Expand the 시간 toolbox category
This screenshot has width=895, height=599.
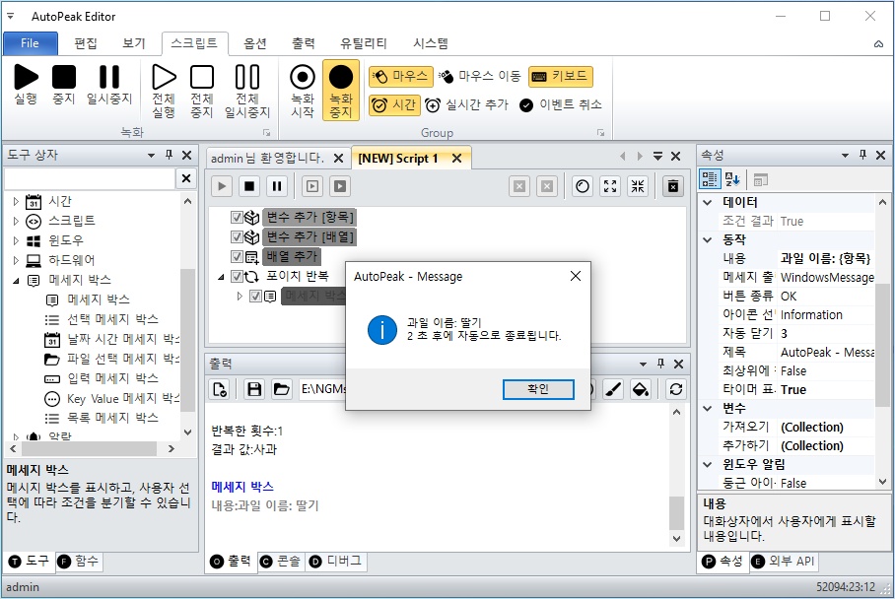point(16,201)
